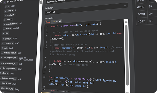Click code line 1 function reorderArray
This screenshot has width=157, height=93.
pos(76,25)
